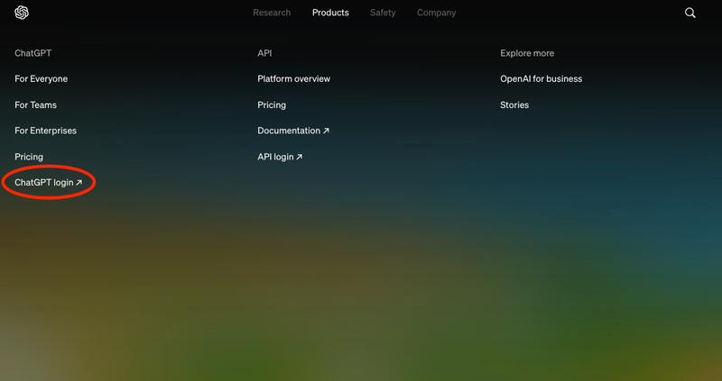722x381 pixels.
Task: Open the search magnifier icon
Action: point(690,13)
